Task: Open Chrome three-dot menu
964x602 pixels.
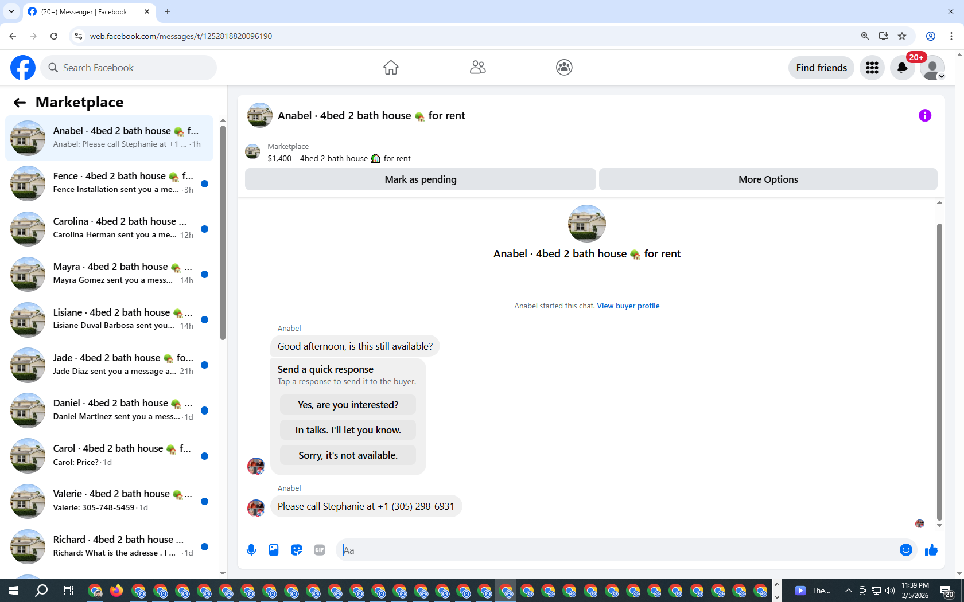Action: tap(951, 36)
